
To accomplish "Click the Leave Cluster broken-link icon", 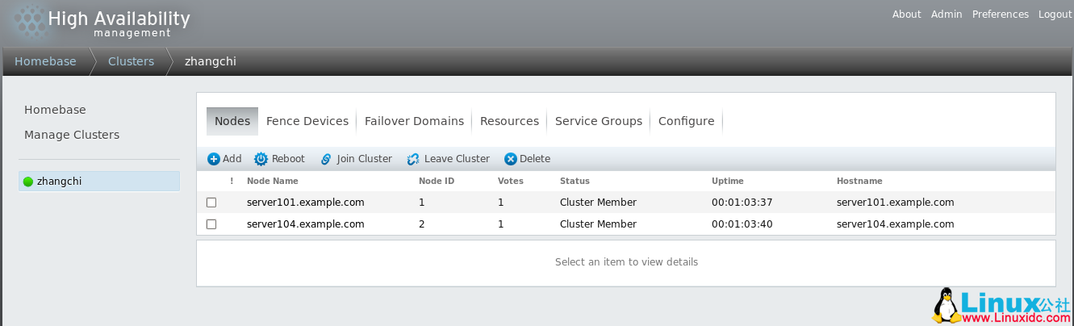I will (x=413, y=159).
